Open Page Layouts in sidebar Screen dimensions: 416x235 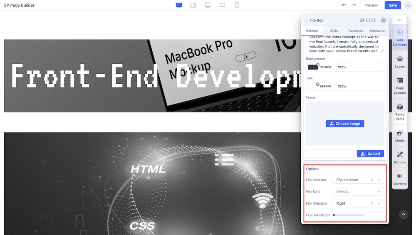point(400,85)
